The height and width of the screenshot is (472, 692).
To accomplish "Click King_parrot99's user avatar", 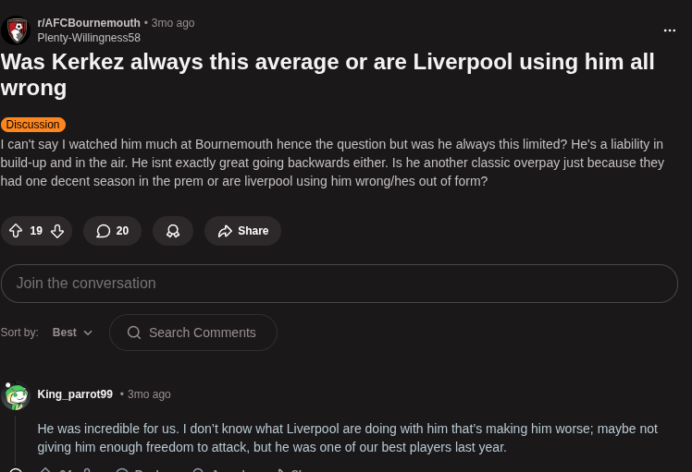I will 16,395.
